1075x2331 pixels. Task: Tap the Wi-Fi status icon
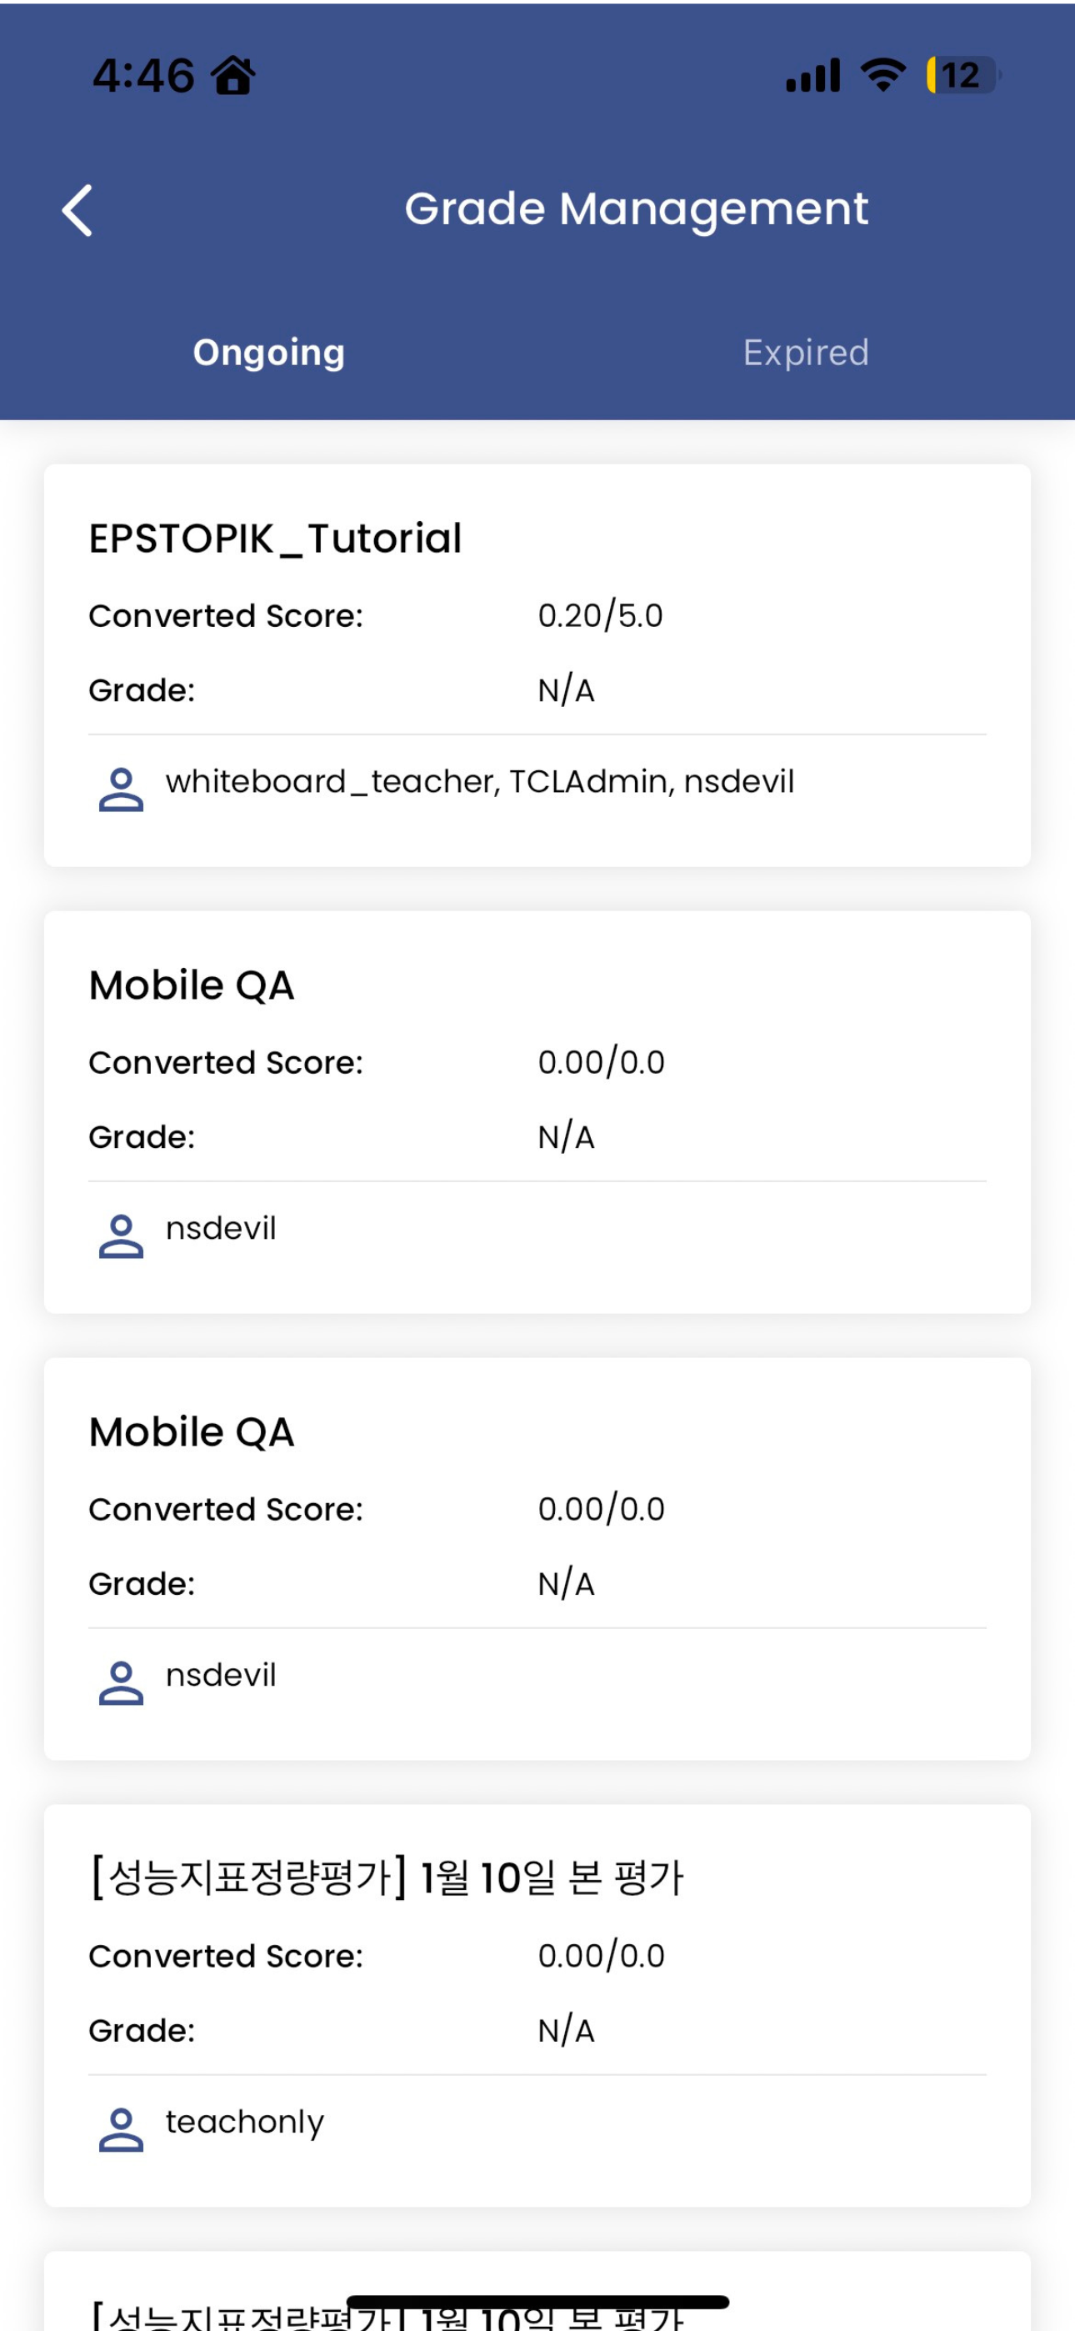(883, 74)
